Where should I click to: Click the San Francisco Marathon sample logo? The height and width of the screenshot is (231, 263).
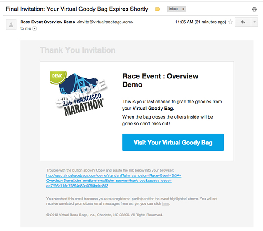pyautogui.click(x=79, y=94)
